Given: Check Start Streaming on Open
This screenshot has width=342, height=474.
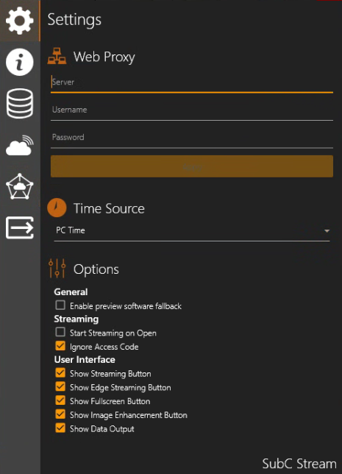Looking at the screenshot, I should (60, 332).
